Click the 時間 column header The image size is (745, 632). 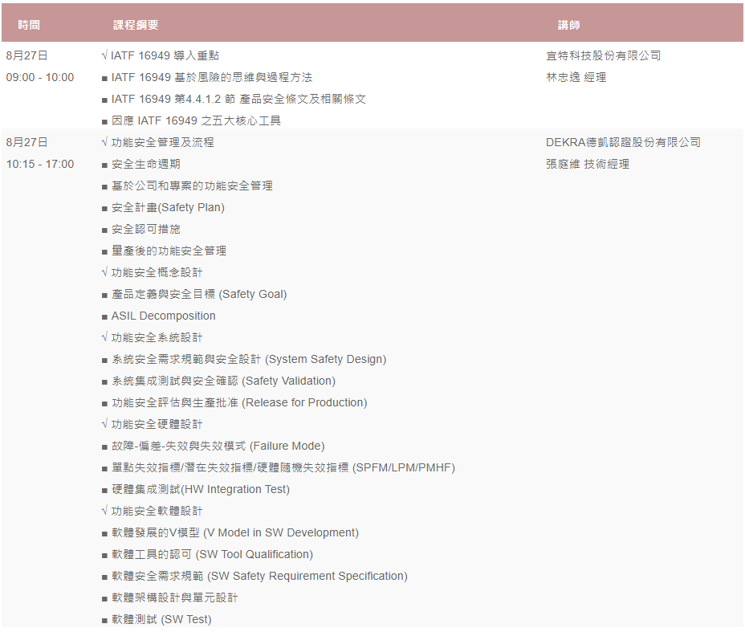[29, 25]
